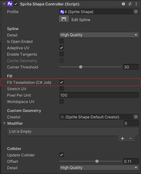Remove a Modifier with the minus icon

click(x=130, y=138)
